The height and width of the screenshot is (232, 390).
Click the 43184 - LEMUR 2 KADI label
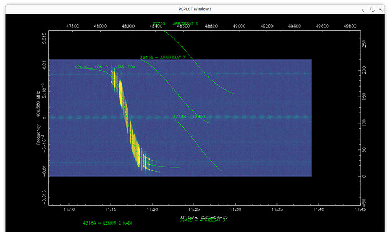click(107, 223)
